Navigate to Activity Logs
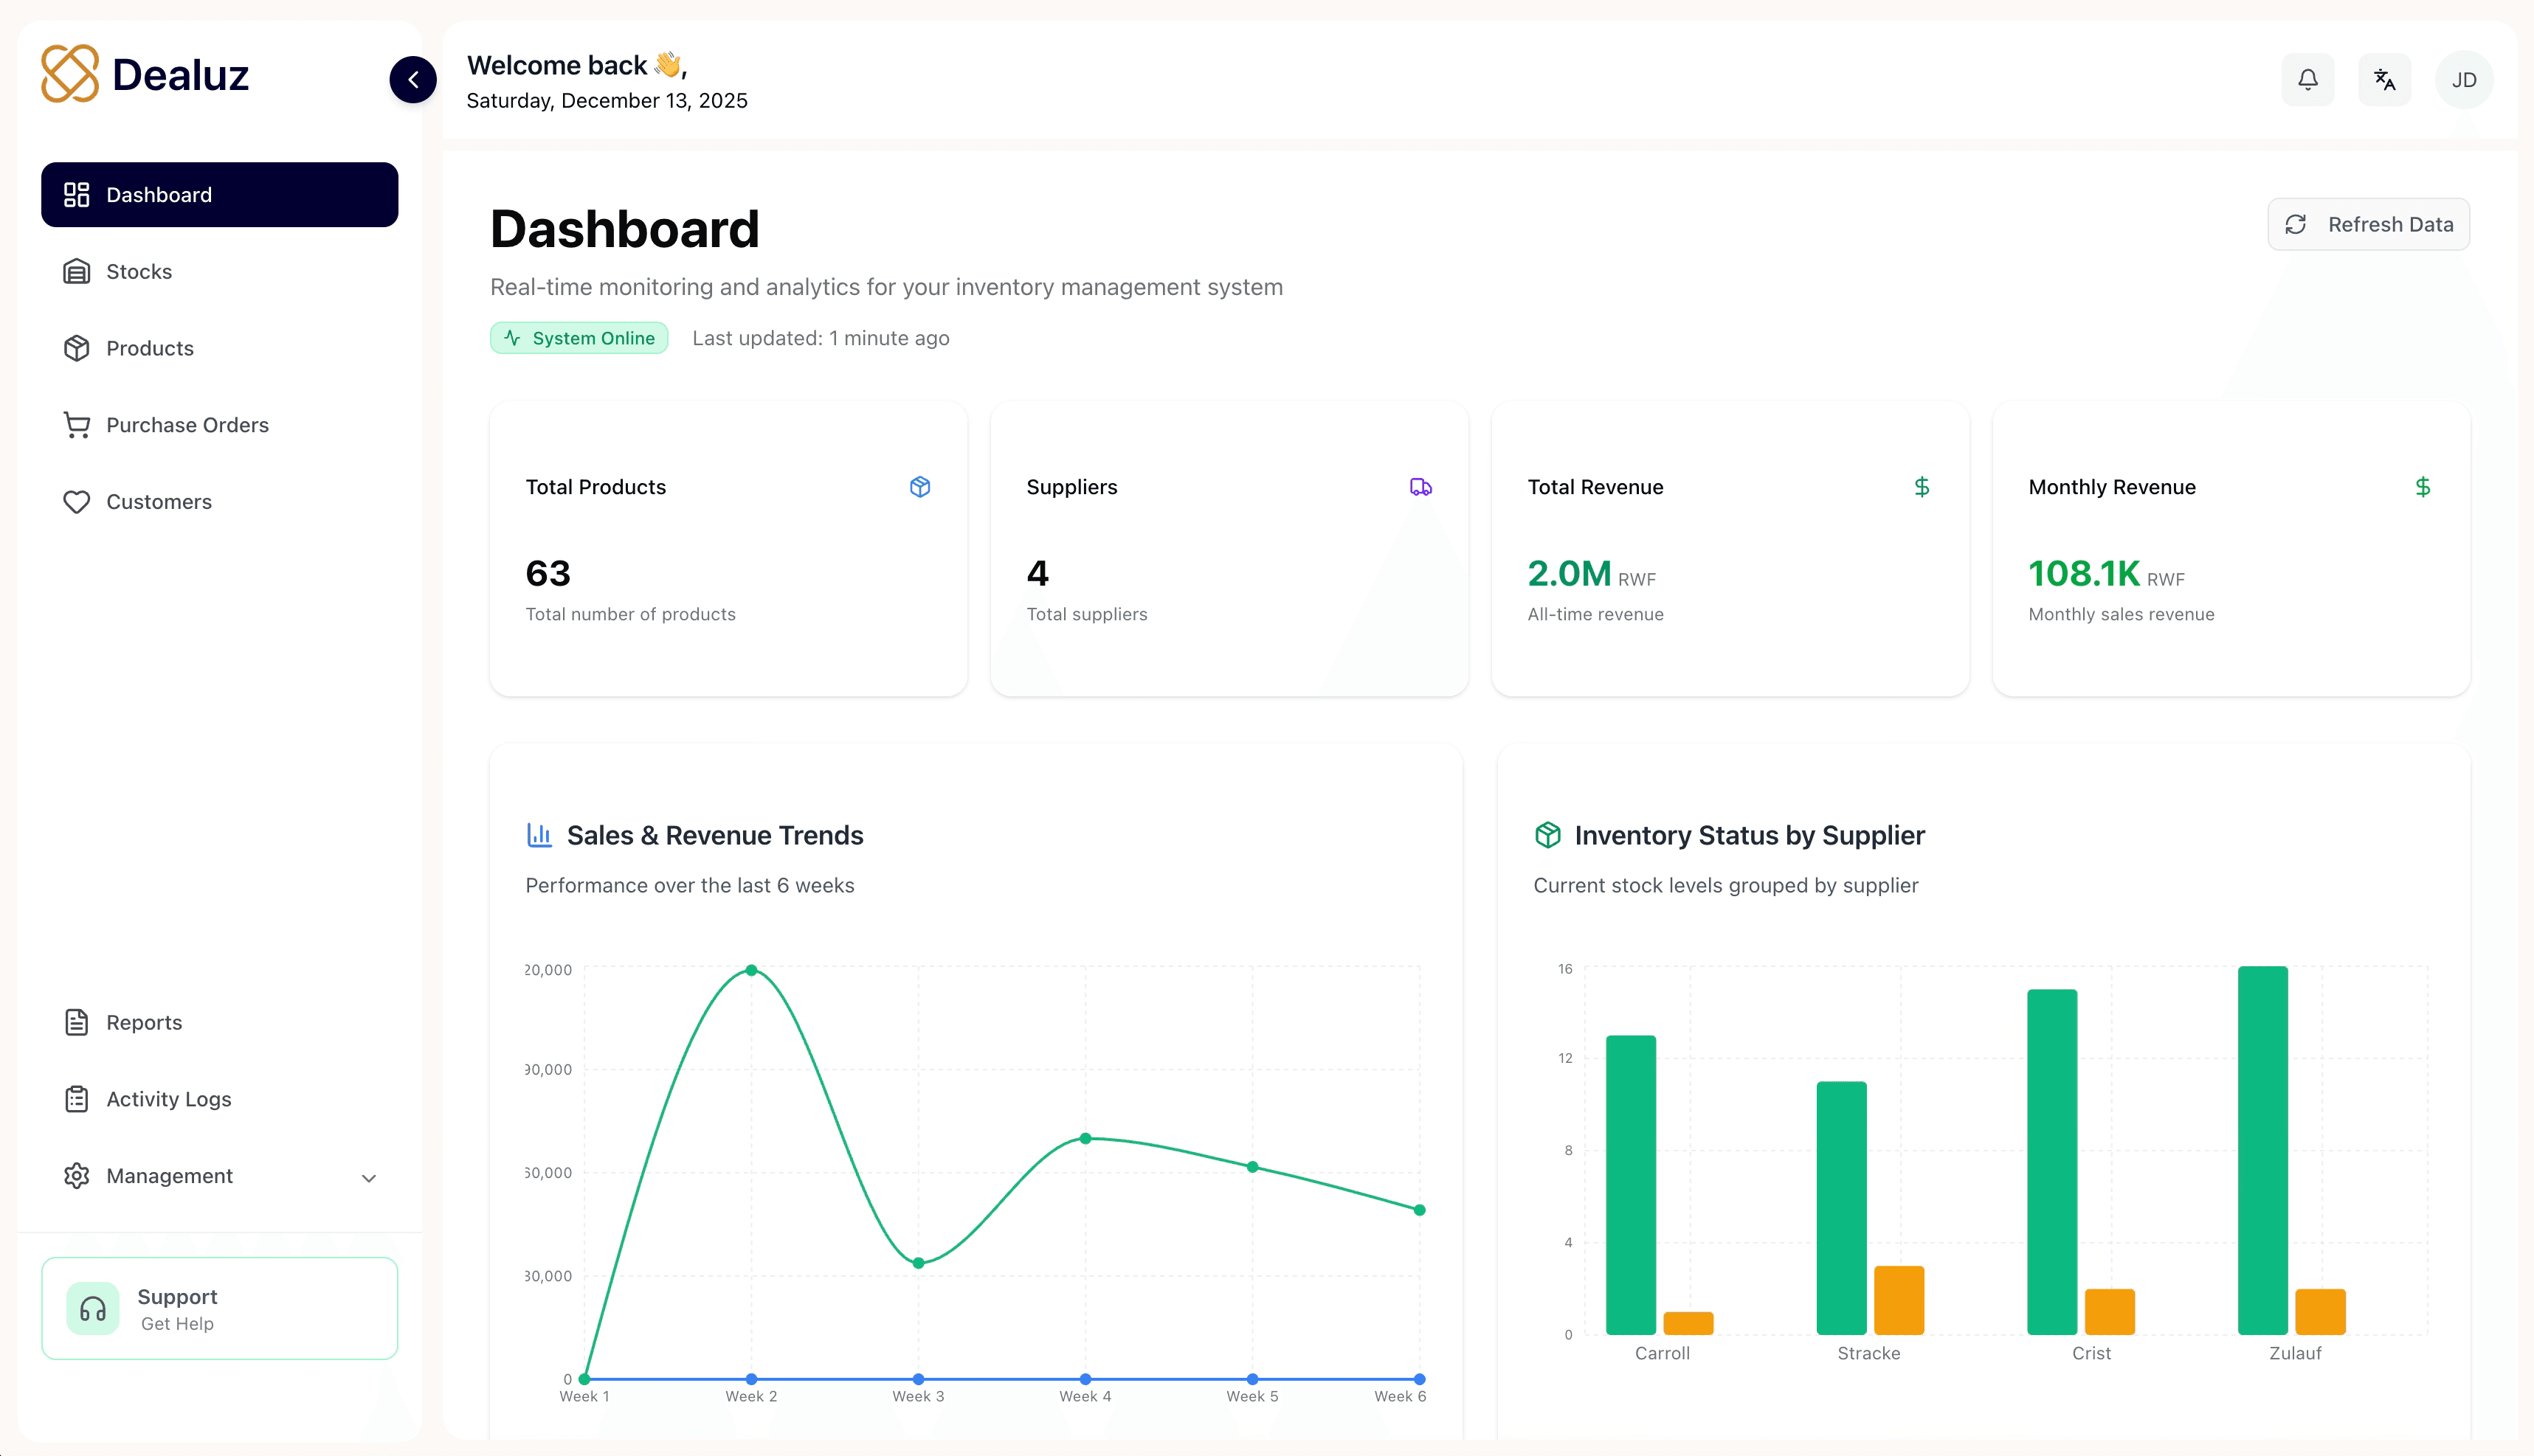This screenshot has height=1456, width=2534. [219, 1099]
